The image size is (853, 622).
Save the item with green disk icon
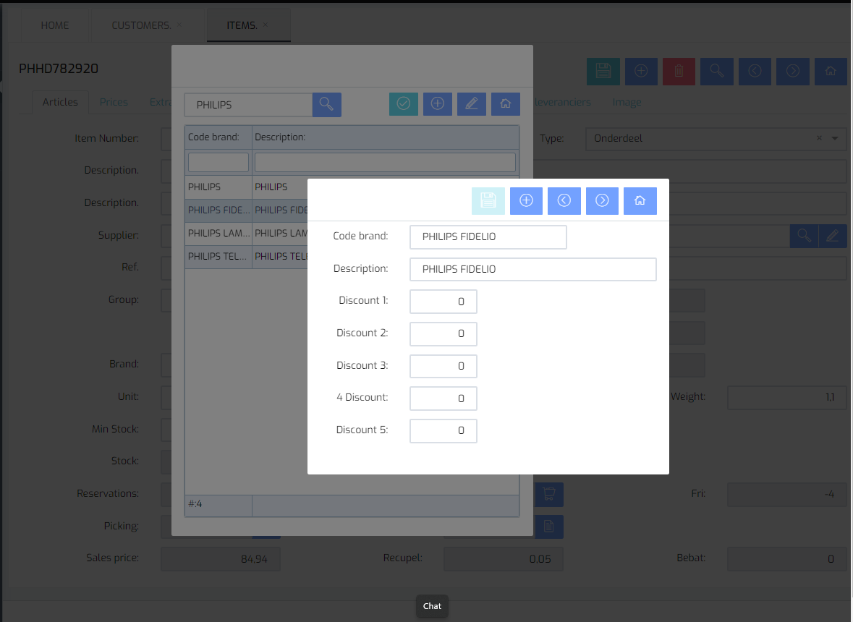pyautogui.click(x=603, y=71)
